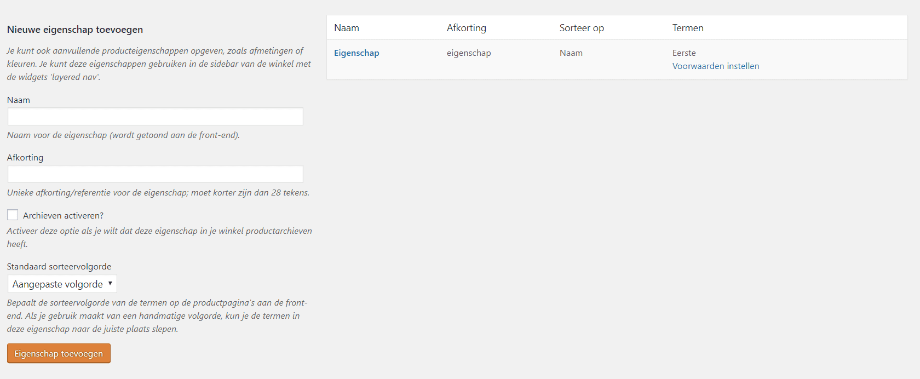Click the Nieuwe eigenschap toevoegen heading
The height and width of the screenshot is (379, 920).
(x=75, y=30)
